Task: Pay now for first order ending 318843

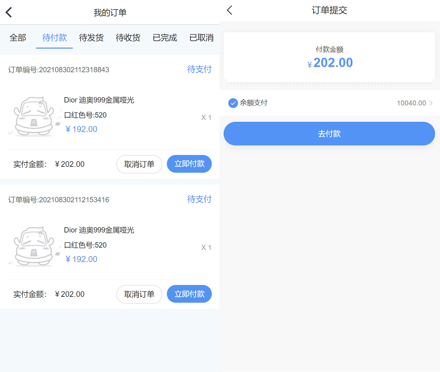Action: (x=189, y=164)
